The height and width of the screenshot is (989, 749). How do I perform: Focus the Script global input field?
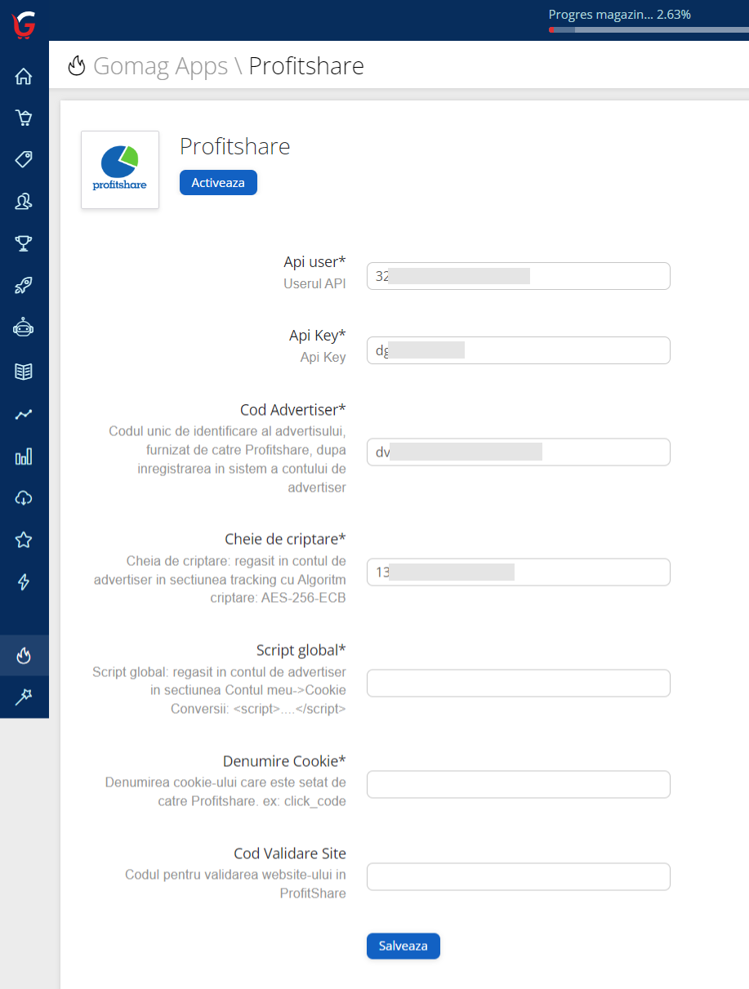click(518, 683)
